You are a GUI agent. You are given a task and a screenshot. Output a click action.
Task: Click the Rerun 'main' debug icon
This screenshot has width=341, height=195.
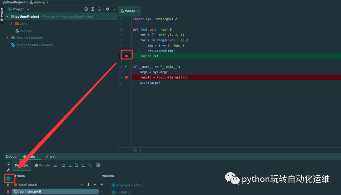(8, 164)
